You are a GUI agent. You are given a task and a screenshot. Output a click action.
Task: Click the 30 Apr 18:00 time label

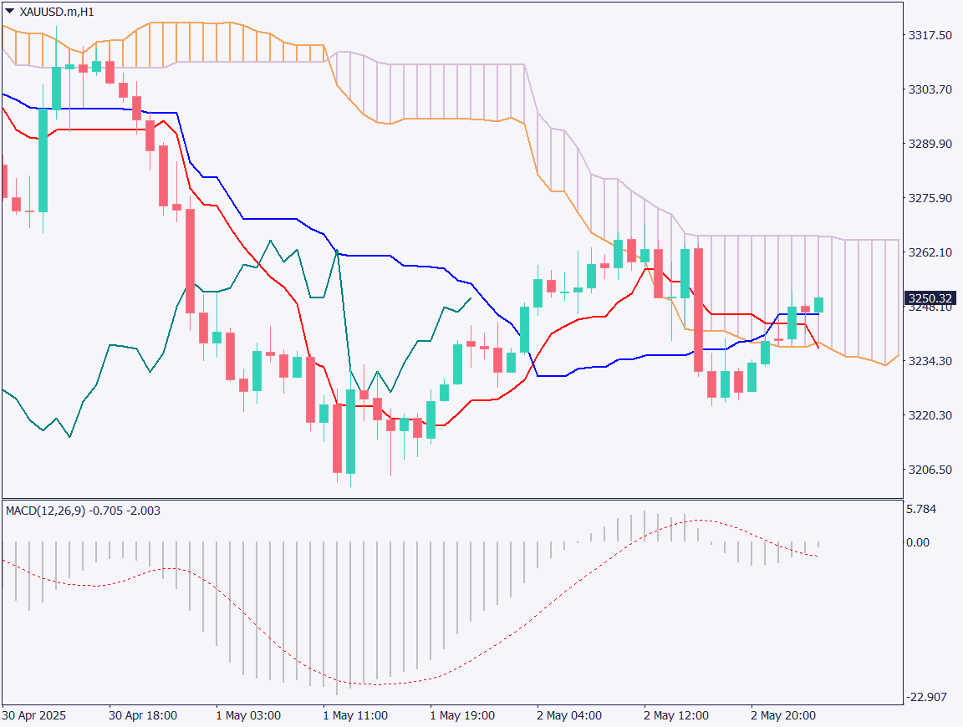click(143, 716)
